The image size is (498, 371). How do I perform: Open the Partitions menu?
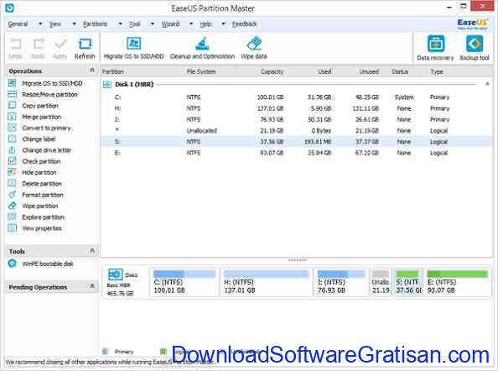pos(95,24)
